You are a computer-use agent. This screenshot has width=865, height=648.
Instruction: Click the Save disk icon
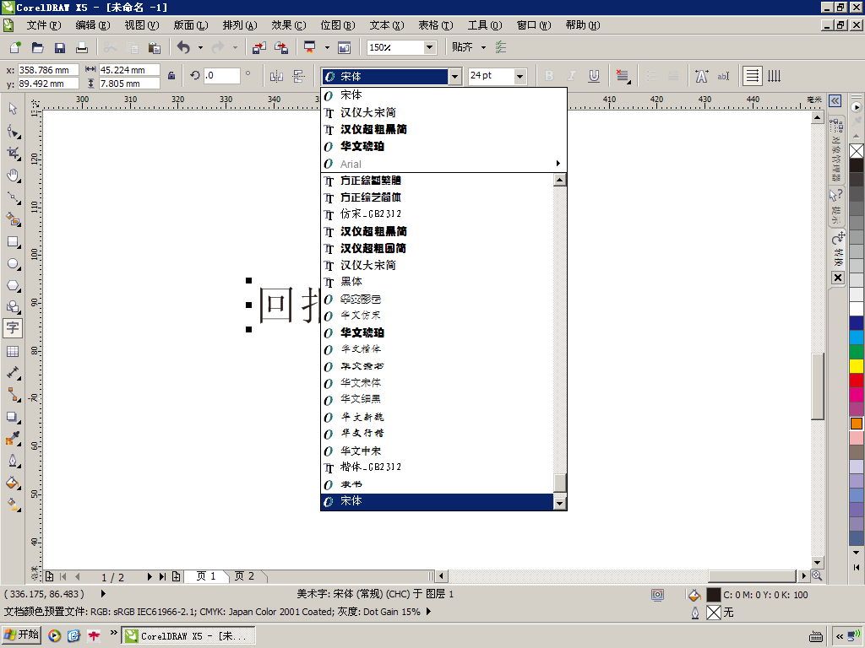click(60, 47)
